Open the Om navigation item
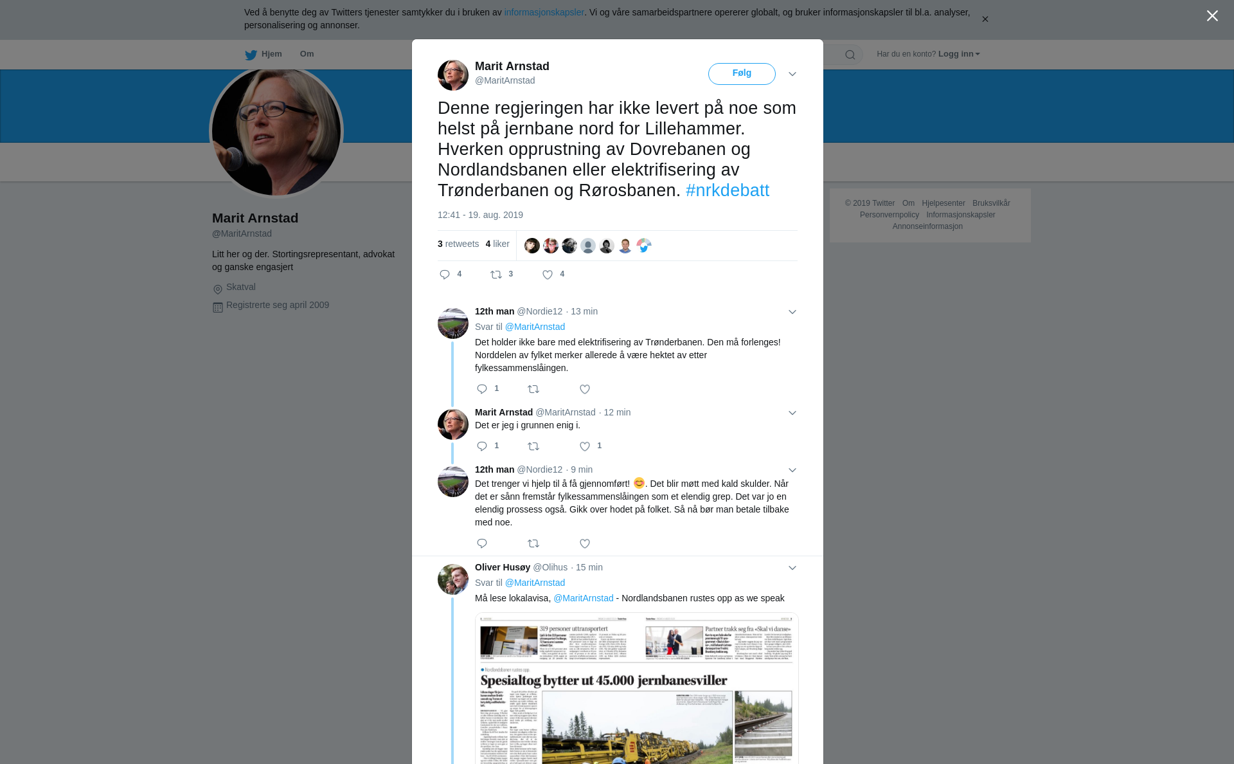The image size is (1234, 764). (307, 54)
